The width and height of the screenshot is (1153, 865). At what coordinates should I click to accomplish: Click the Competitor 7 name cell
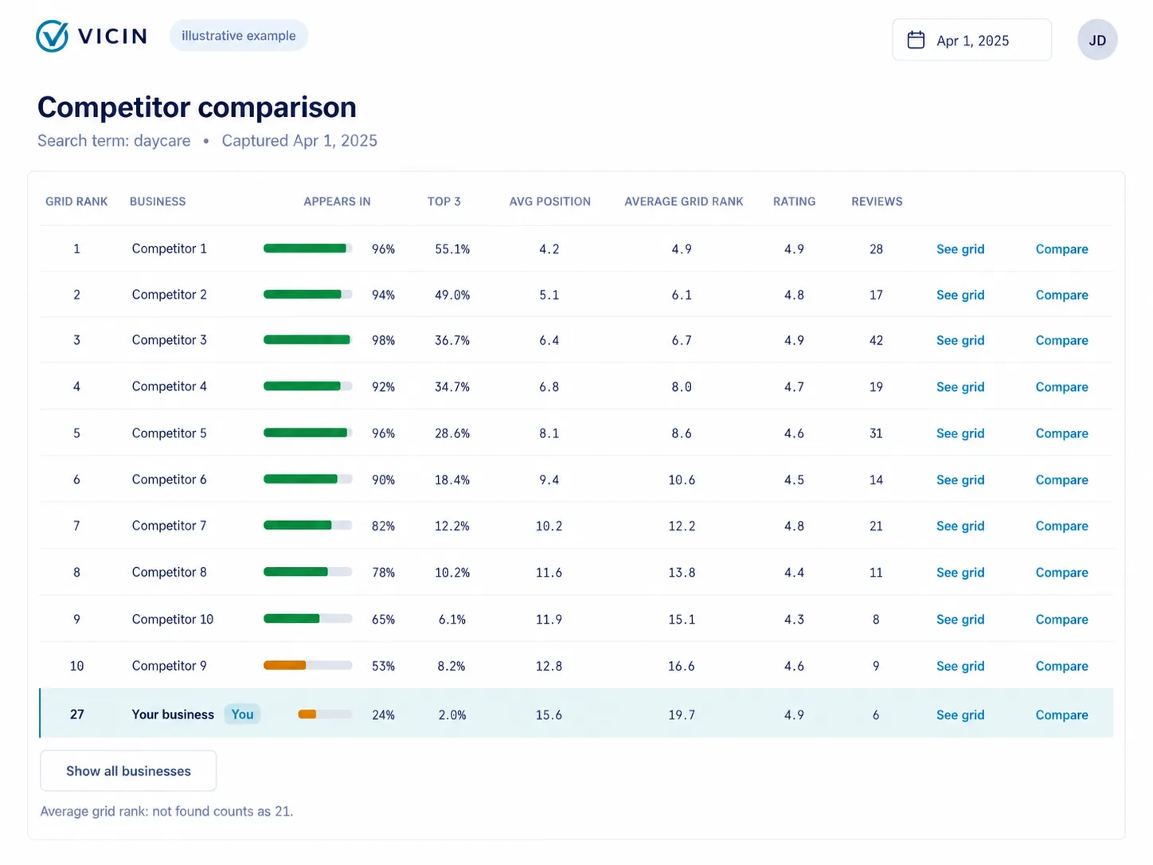pos(169,526)
